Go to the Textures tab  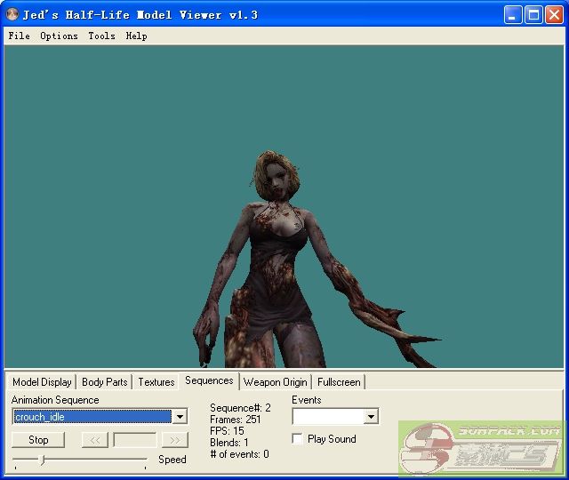tap(156, 382)
